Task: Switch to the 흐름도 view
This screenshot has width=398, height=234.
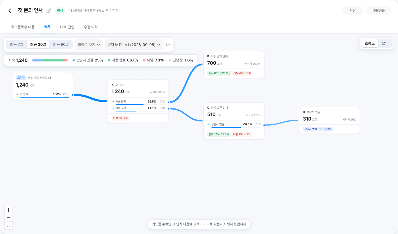Action: [x=370, y=43]
